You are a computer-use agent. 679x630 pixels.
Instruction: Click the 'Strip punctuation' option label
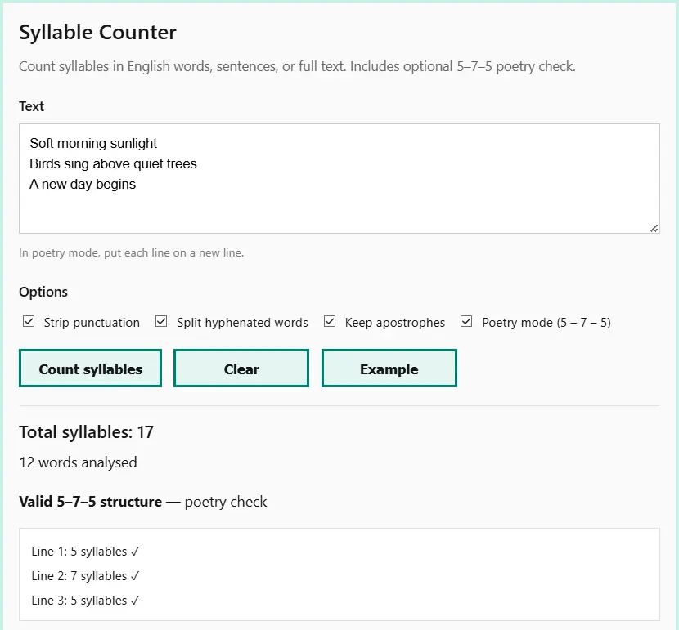pos(92,323)
